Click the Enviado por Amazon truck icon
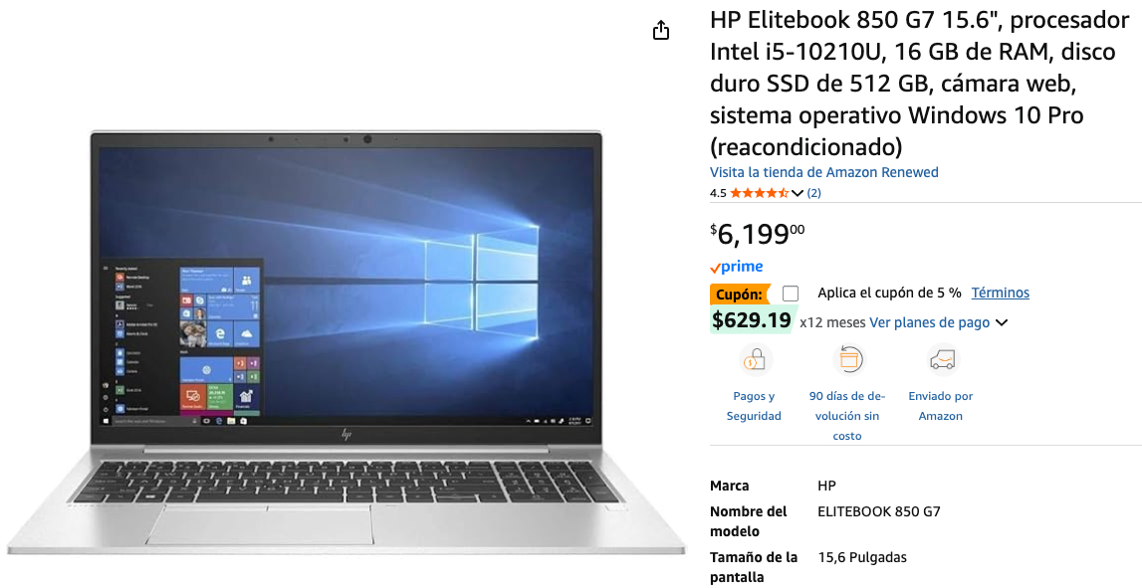Image resolution: width=1142 pixels, height=588 pixels. (941, 359)
